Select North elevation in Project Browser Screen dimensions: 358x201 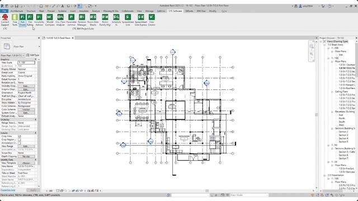(x=342, y=118)
